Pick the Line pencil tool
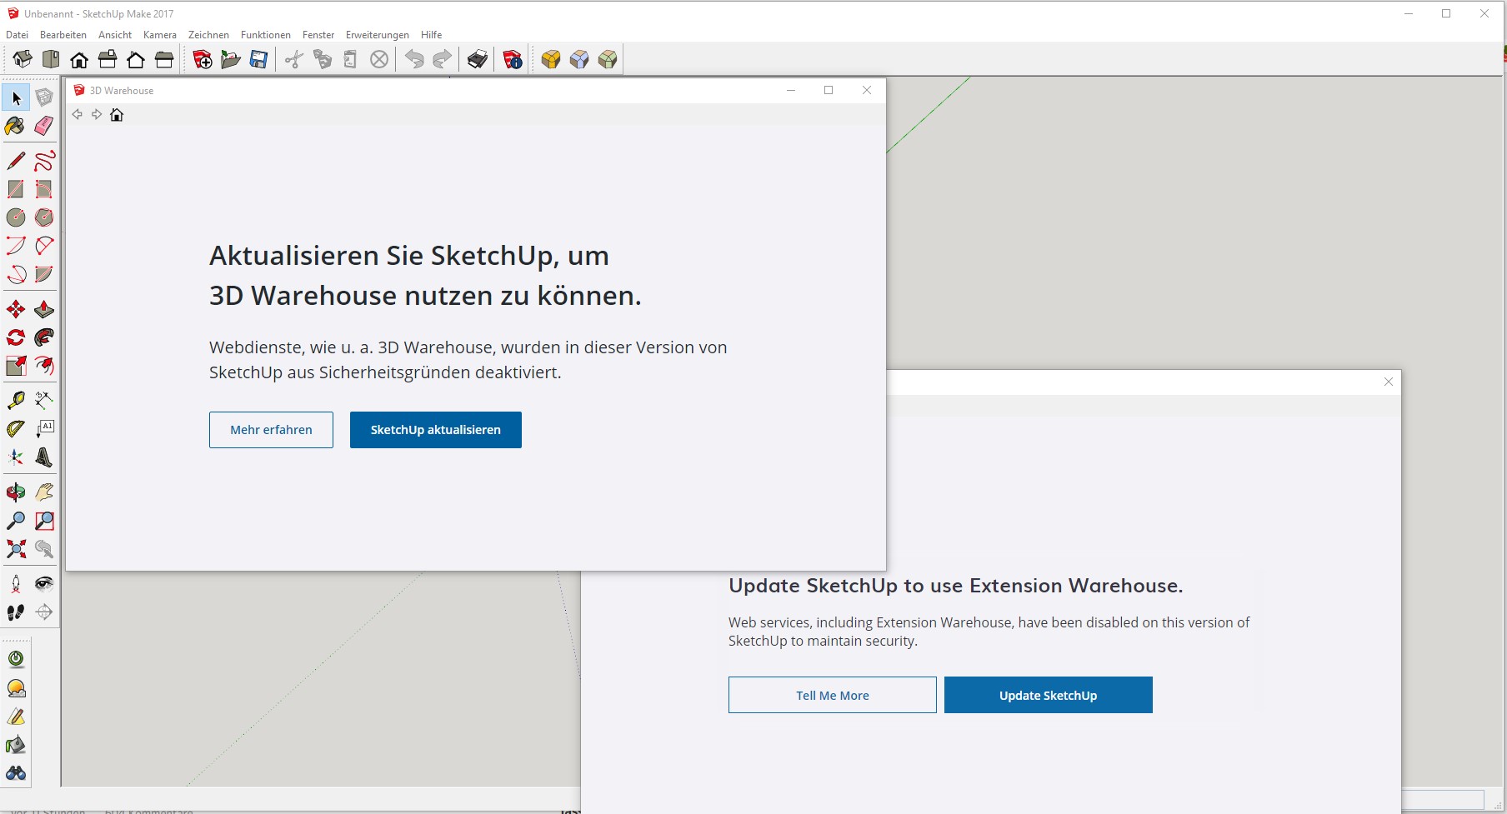The height and width of the screenshot is (814, 1507). tap(16, 160)
